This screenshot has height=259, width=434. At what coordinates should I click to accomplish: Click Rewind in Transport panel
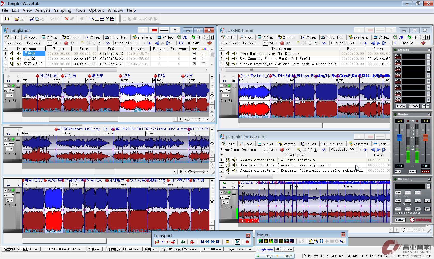(x=207, y=242)
